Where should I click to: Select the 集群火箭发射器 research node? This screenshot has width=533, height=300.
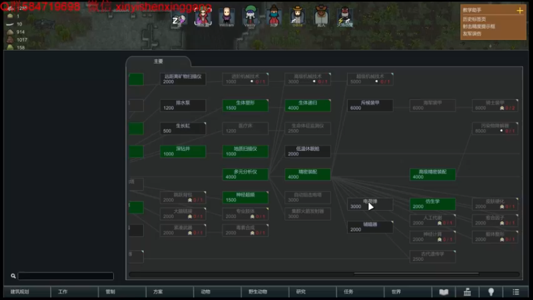coord(308,213)
